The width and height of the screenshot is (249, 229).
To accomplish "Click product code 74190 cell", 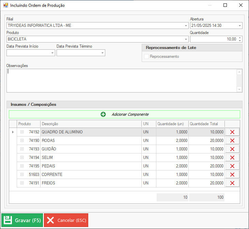I will (x=34, y=141).
